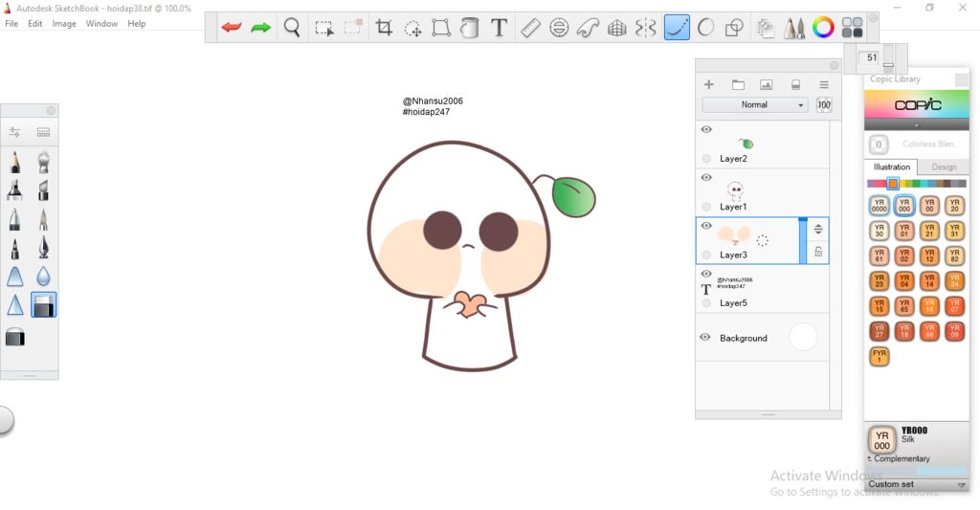Open the Normal blend mode dropdown
The width and height of the screenshot is (980, 510).
click(x=754, y=105)
